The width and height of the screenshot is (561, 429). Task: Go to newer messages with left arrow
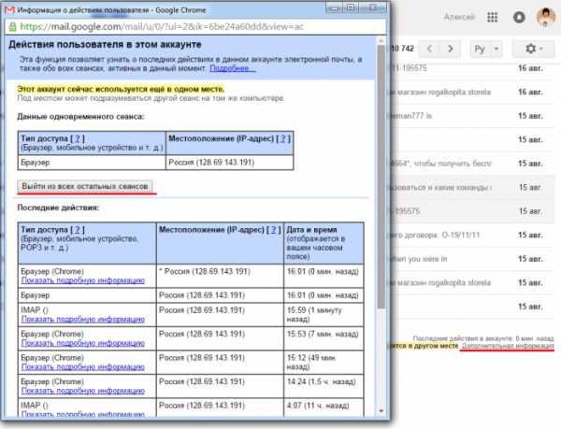tap(429, 49)
